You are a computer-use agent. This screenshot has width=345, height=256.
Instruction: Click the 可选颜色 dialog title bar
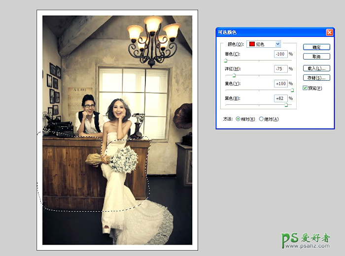pyautogui.click(x=266, y=32)
